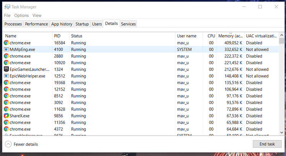This screenshot has height=156, width=286.
Task: Switch to the App history tab
Action: (62, 24)
